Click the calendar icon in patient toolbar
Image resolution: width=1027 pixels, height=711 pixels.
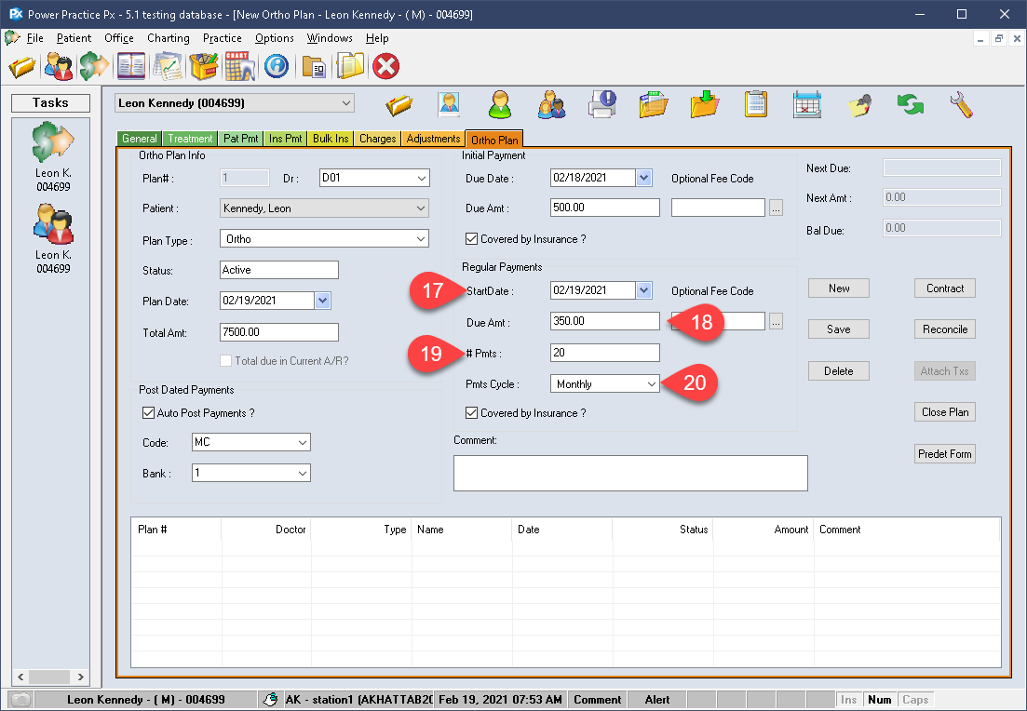tap(806, 105)
